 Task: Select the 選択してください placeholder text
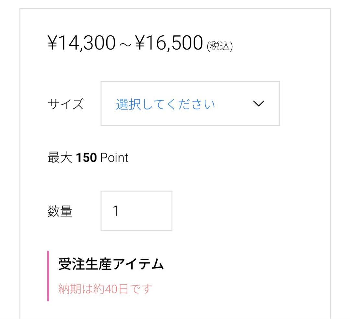coord(165,103)
